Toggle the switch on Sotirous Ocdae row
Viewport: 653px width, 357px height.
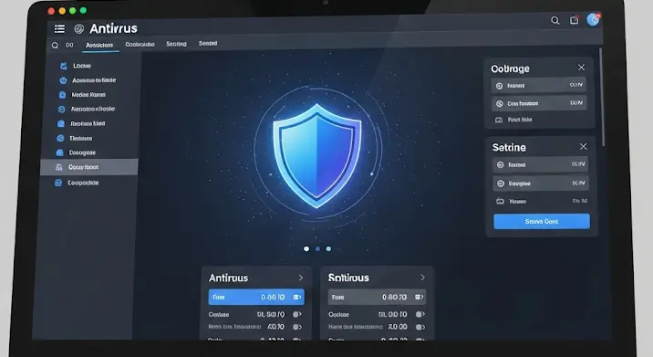420,314
